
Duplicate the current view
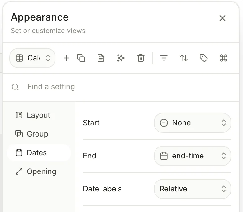tap(81, 58)
